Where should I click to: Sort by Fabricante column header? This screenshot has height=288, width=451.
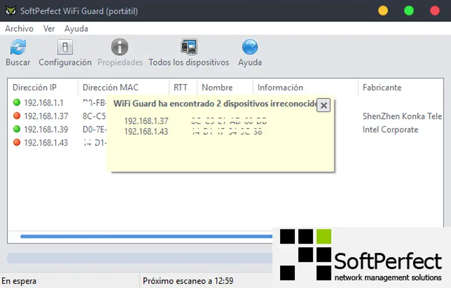pyautogui.click(x=382, y=87)
